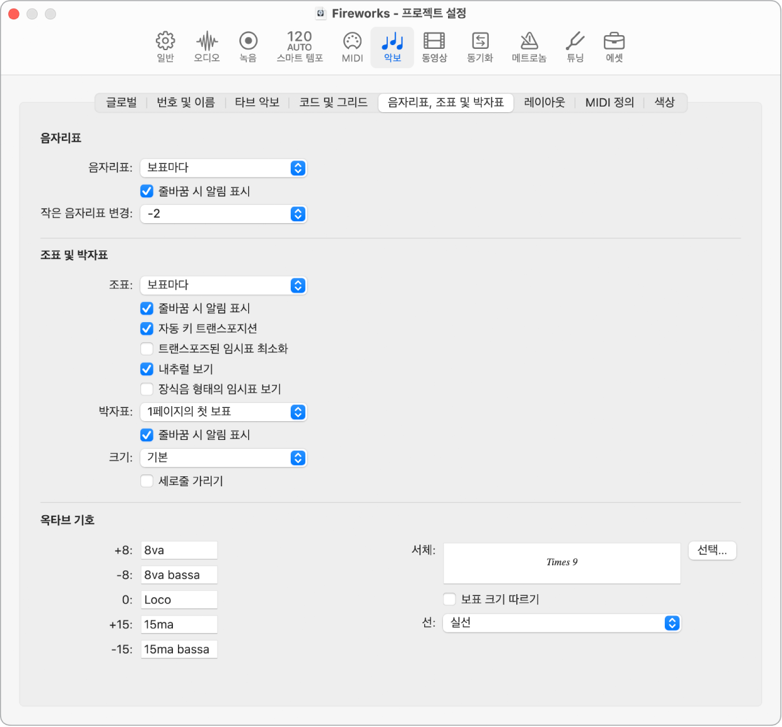782x727 pixels.
Task: Open the 박자표 popup menu
Action: tap(223, 412)
